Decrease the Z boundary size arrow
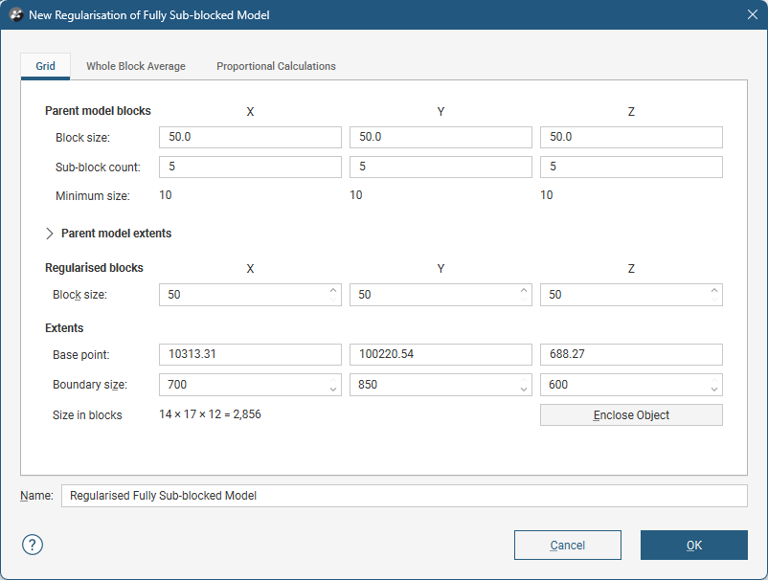Image resolution: width=768 pixels, height=580 pixels. (x=714, y=389)
